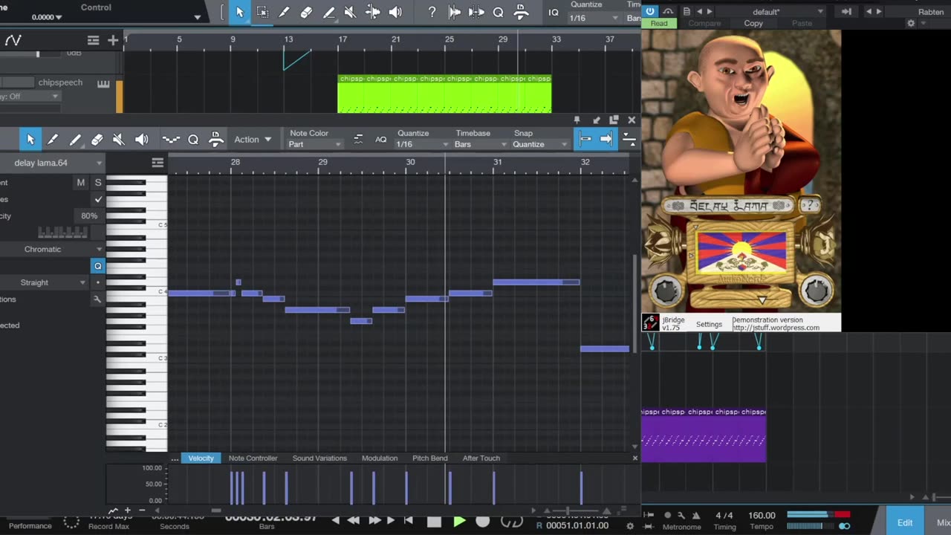
Task: Click the jBridge Settings button
Action: click(x=709, y=324)
